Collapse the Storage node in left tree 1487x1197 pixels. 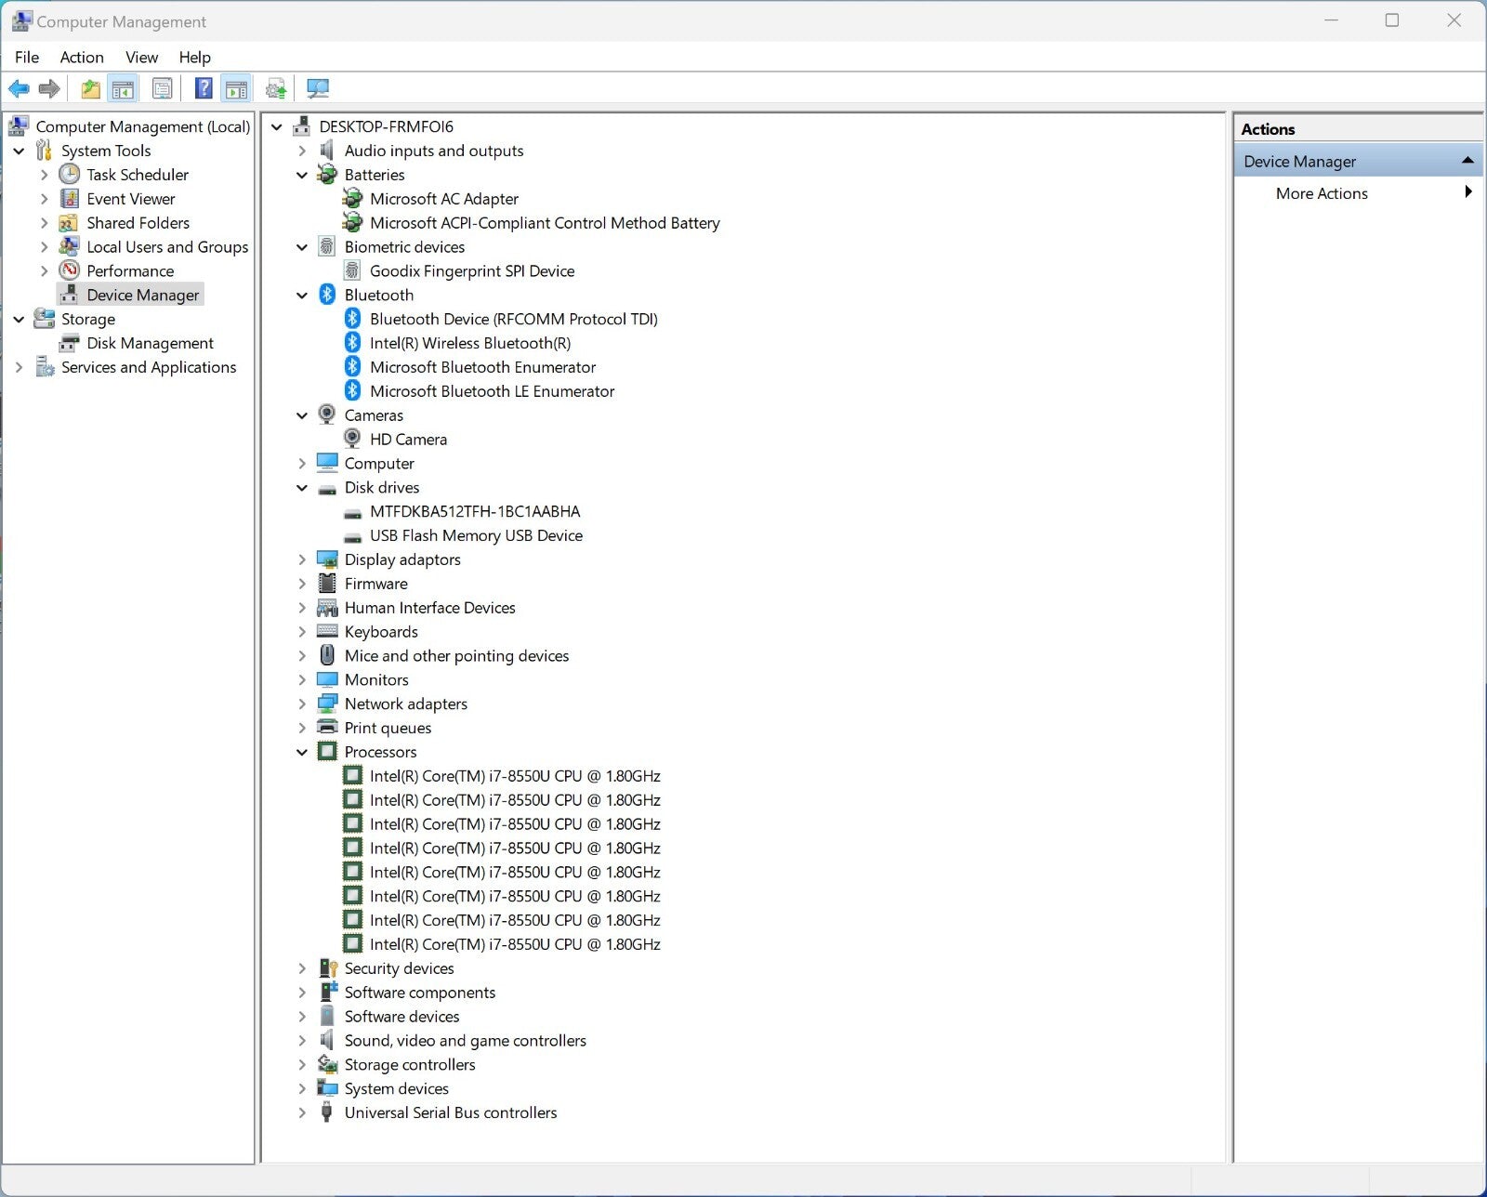click(x=19, y=319)
